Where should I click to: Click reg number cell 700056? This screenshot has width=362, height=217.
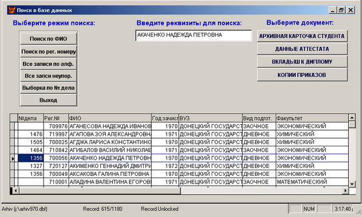point(56,158)
